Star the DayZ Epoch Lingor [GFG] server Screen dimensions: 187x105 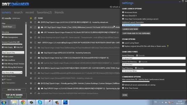point(31,52)
